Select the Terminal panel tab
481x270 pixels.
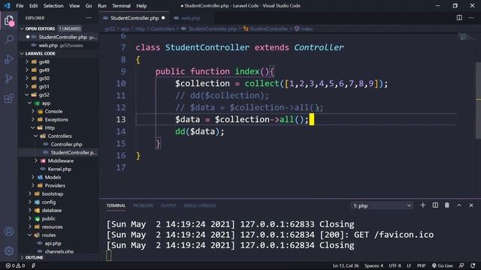pos(116,205)
